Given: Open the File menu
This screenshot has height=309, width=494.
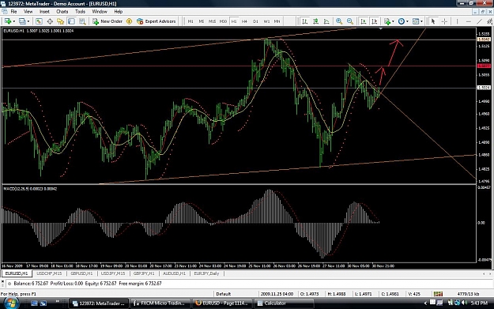Looking at the screenshot, I should point(14,12).
